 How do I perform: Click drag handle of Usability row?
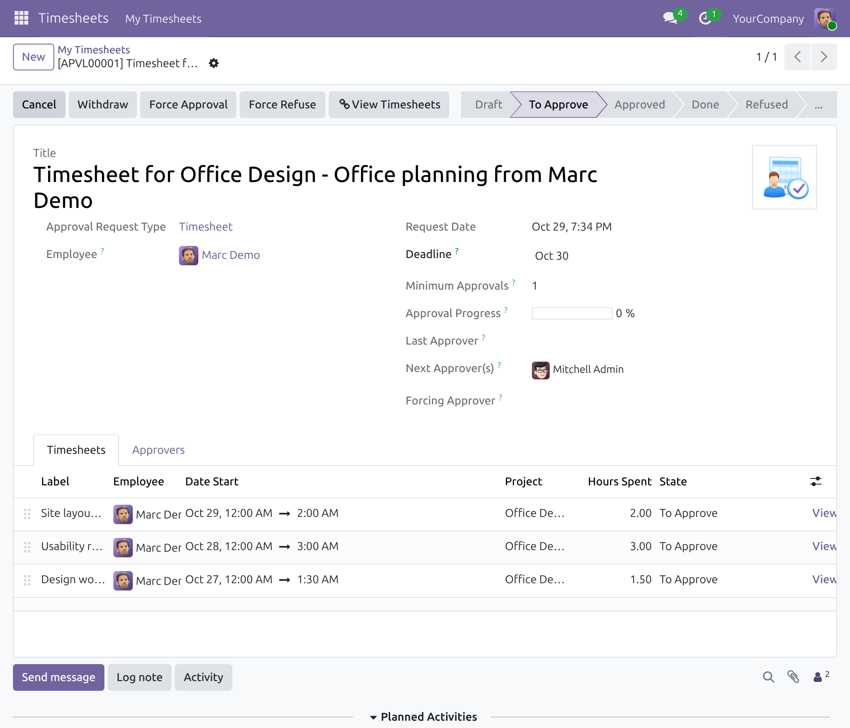[27, 547]
